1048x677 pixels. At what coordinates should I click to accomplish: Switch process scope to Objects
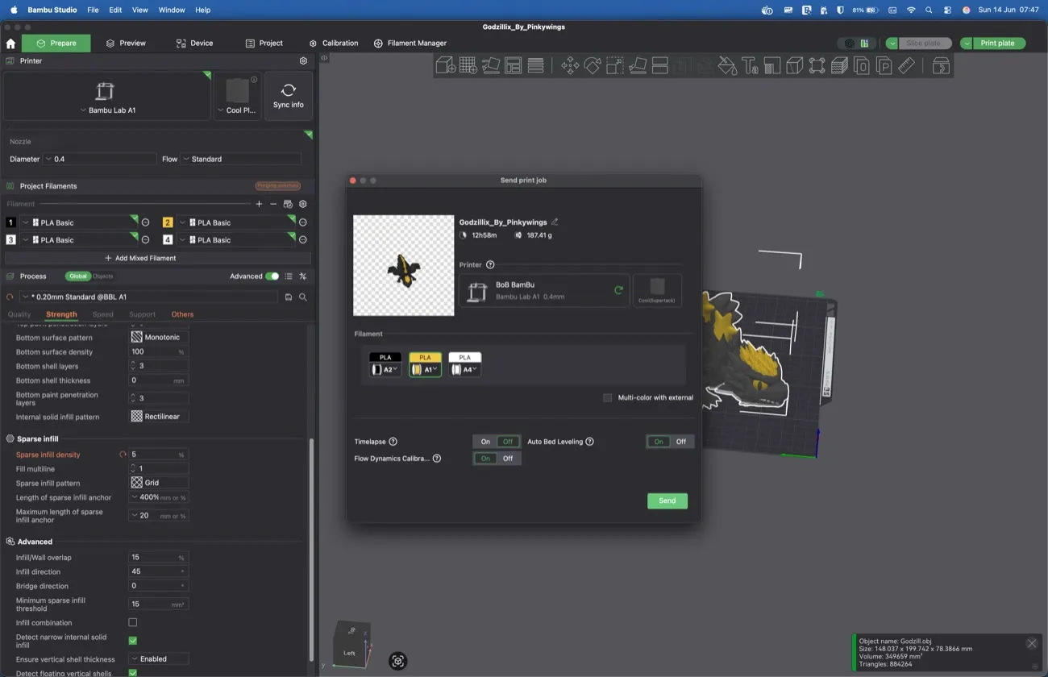pyautogui.click(x=103, y=276)
